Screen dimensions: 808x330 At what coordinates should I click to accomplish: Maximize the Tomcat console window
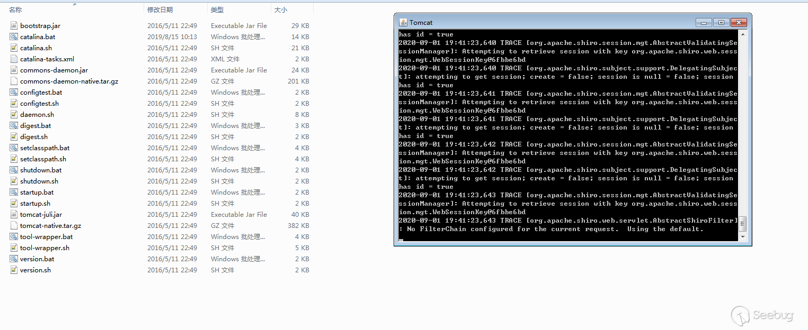[x=721, y=22]
